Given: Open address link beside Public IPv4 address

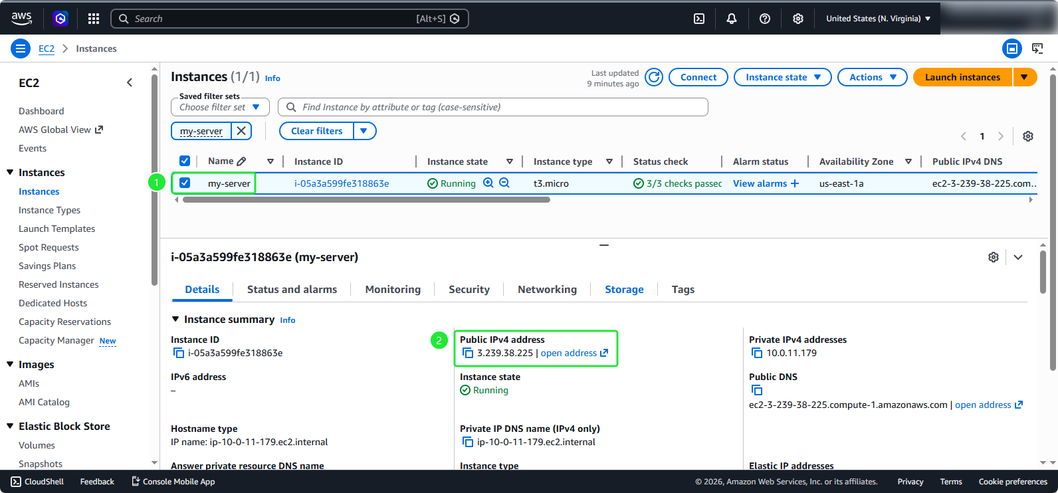Looking at the screenshot, I should (574, 353).
